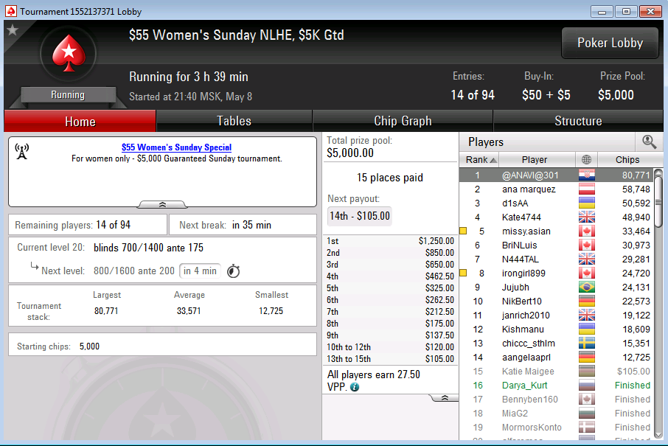Collapse the prize payout panel
668x446 pixels.
click(445, 398)
